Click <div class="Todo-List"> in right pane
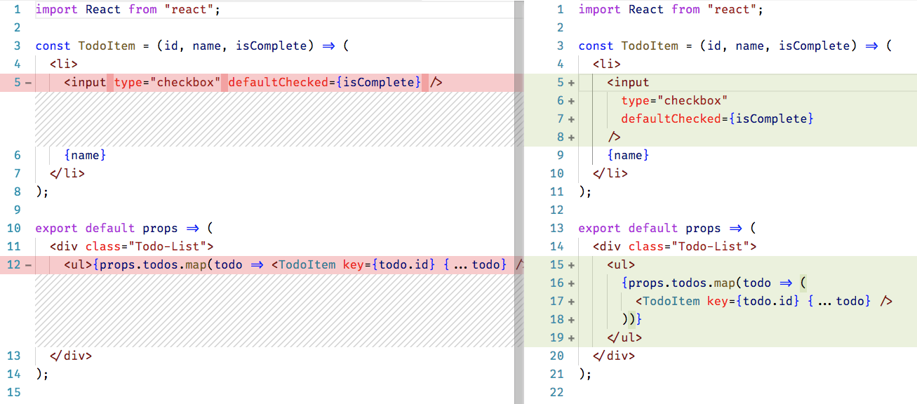 point(674,247)
